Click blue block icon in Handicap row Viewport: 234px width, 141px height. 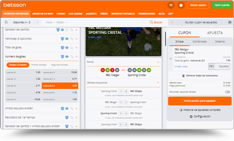(67, 39)
